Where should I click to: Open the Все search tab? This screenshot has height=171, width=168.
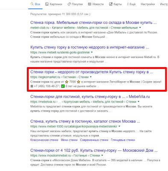click(x=35, y=4)
